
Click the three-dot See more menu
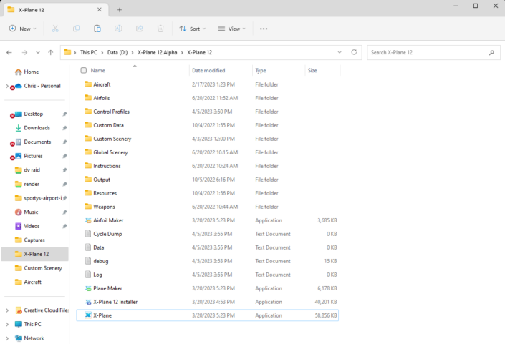[x=264, y=29]
